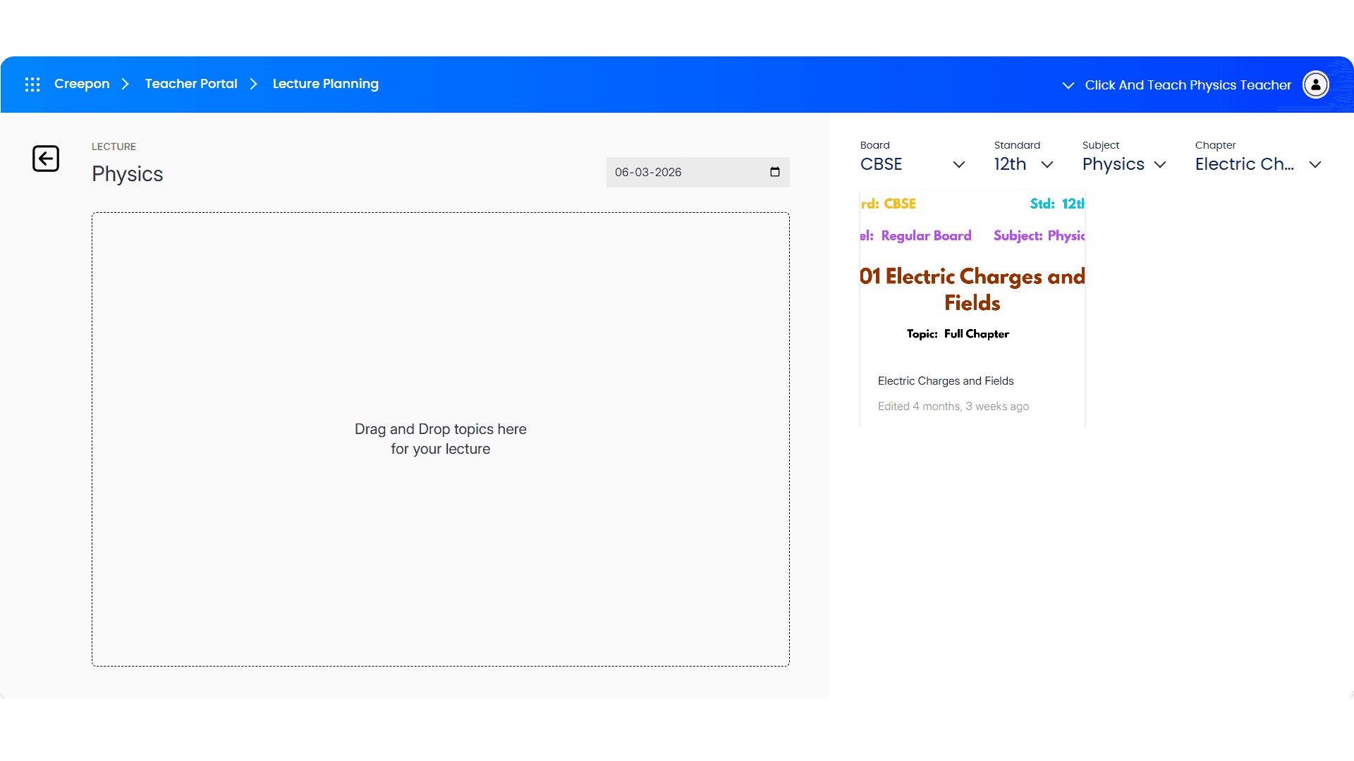Click the Electric Charges and Fields link
Image resolution: width=1354 pixels, height=761 pixels.
pos(946,380)
